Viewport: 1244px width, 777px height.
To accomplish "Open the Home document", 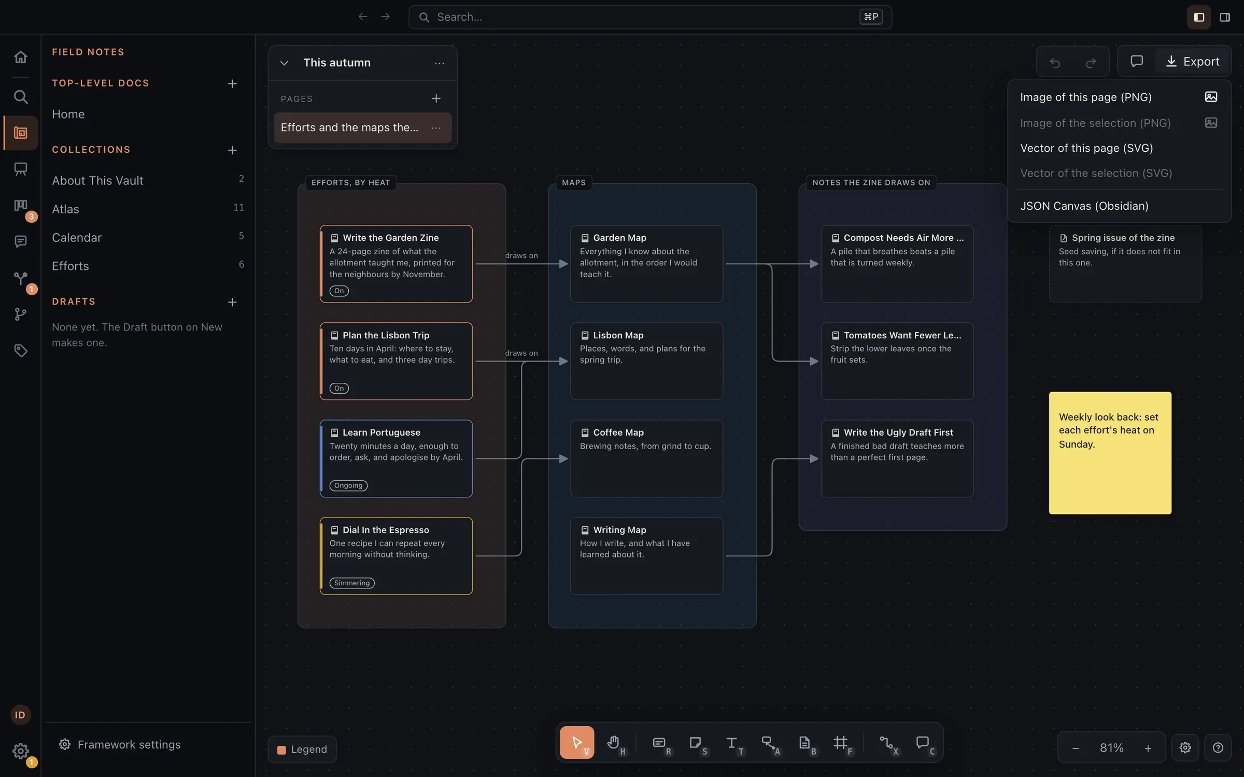I will coord(148,114).
